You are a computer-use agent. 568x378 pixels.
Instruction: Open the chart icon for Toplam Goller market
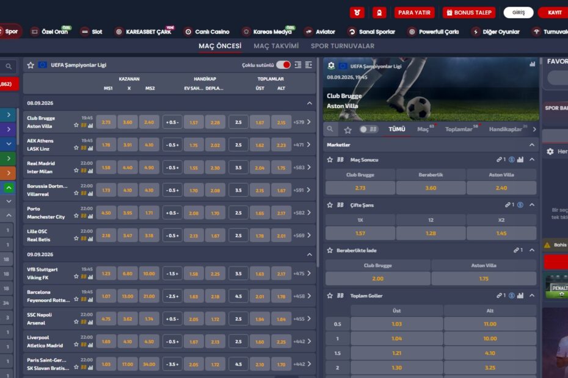(520, 296)
